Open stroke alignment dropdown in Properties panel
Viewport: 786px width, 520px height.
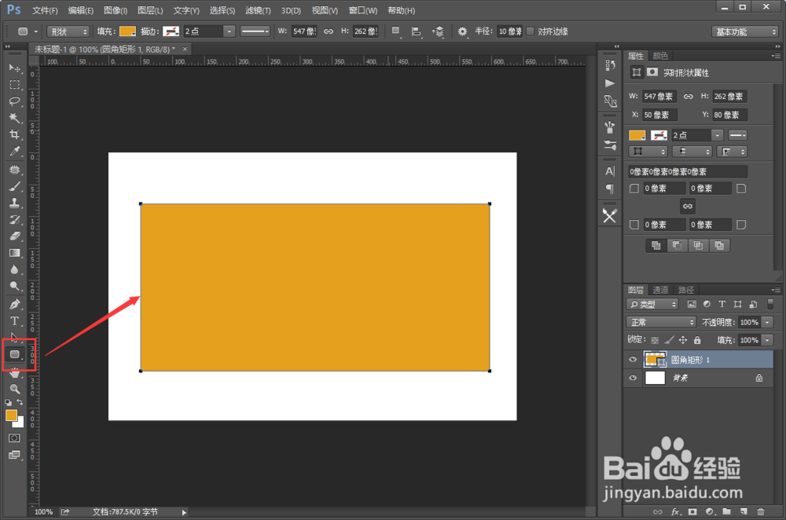tap(648, 152)
